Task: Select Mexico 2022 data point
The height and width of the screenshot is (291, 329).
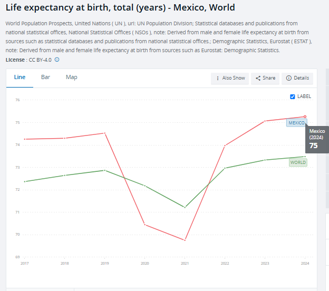Action: tap(225, 145)
